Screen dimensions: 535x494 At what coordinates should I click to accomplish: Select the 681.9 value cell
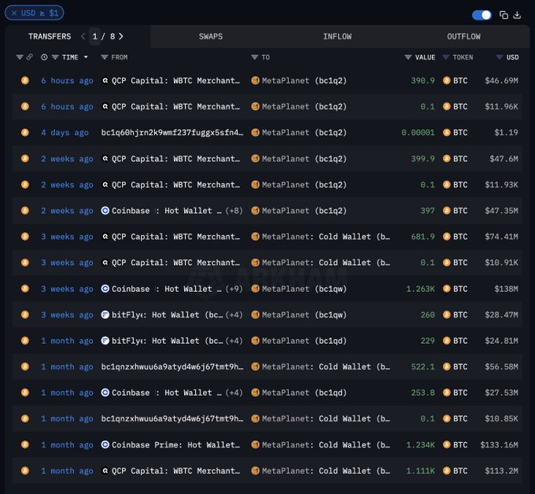[x=422, y=237]
